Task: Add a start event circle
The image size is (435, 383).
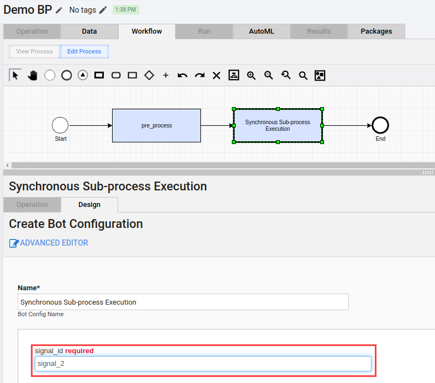Action: (50, 75)
